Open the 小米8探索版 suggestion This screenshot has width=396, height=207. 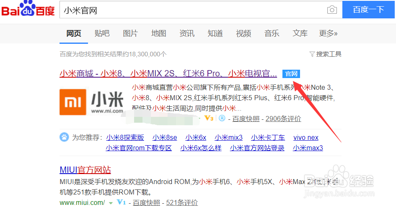pos(125,138)
